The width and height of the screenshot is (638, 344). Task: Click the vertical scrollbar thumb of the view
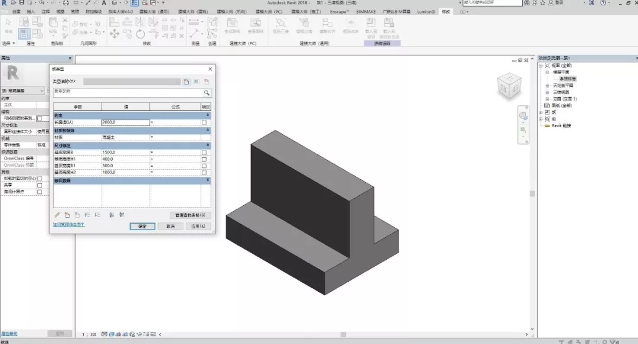pos(532,193)
